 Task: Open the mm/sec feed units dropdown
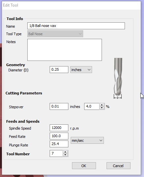pyautogui.click(x=87, y=140)
